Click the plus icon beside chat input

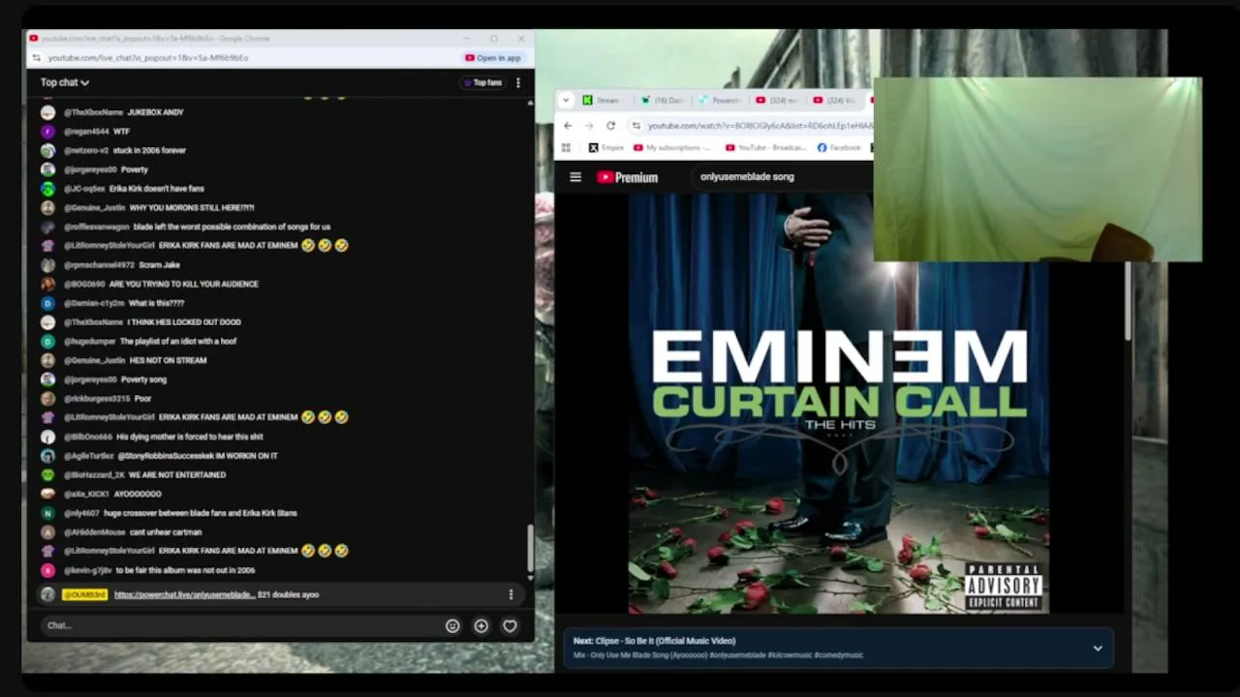(480, 625)
